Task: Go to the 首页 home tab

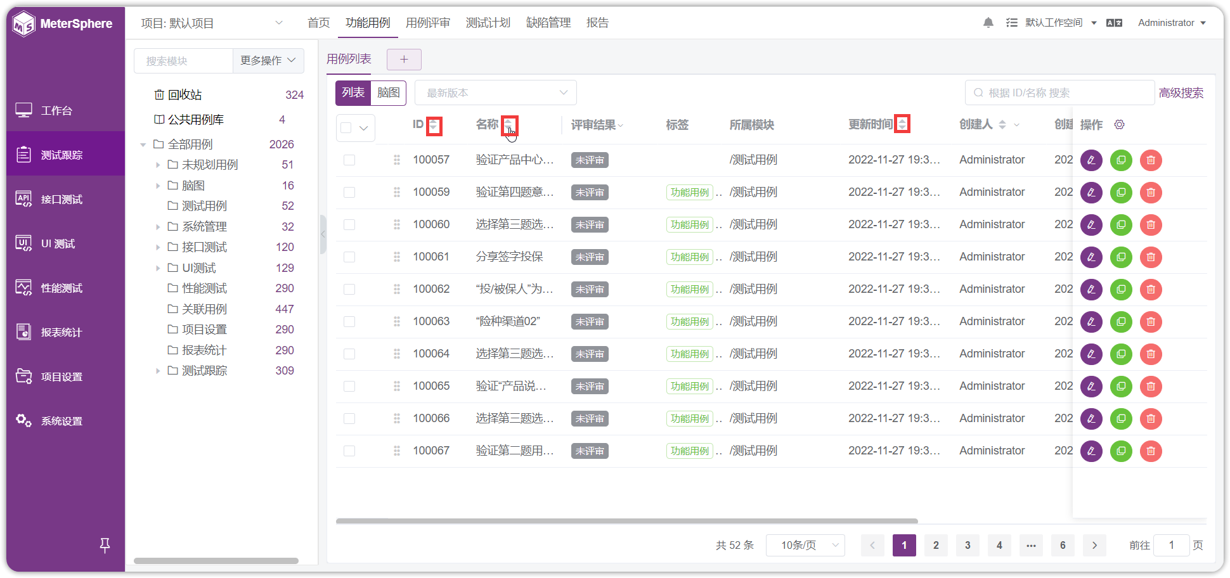Action: [x=319, y=23]
